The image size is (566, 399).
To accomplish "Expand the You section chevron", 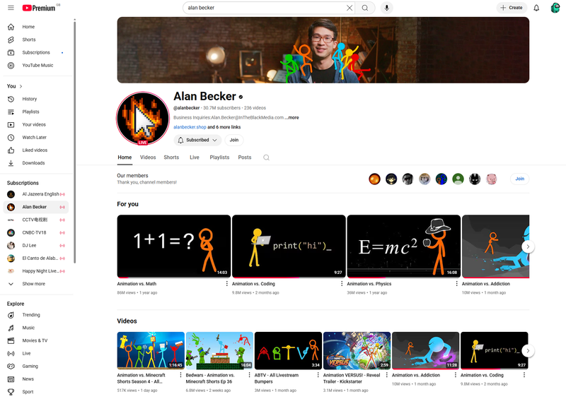I will coord(21,86).
